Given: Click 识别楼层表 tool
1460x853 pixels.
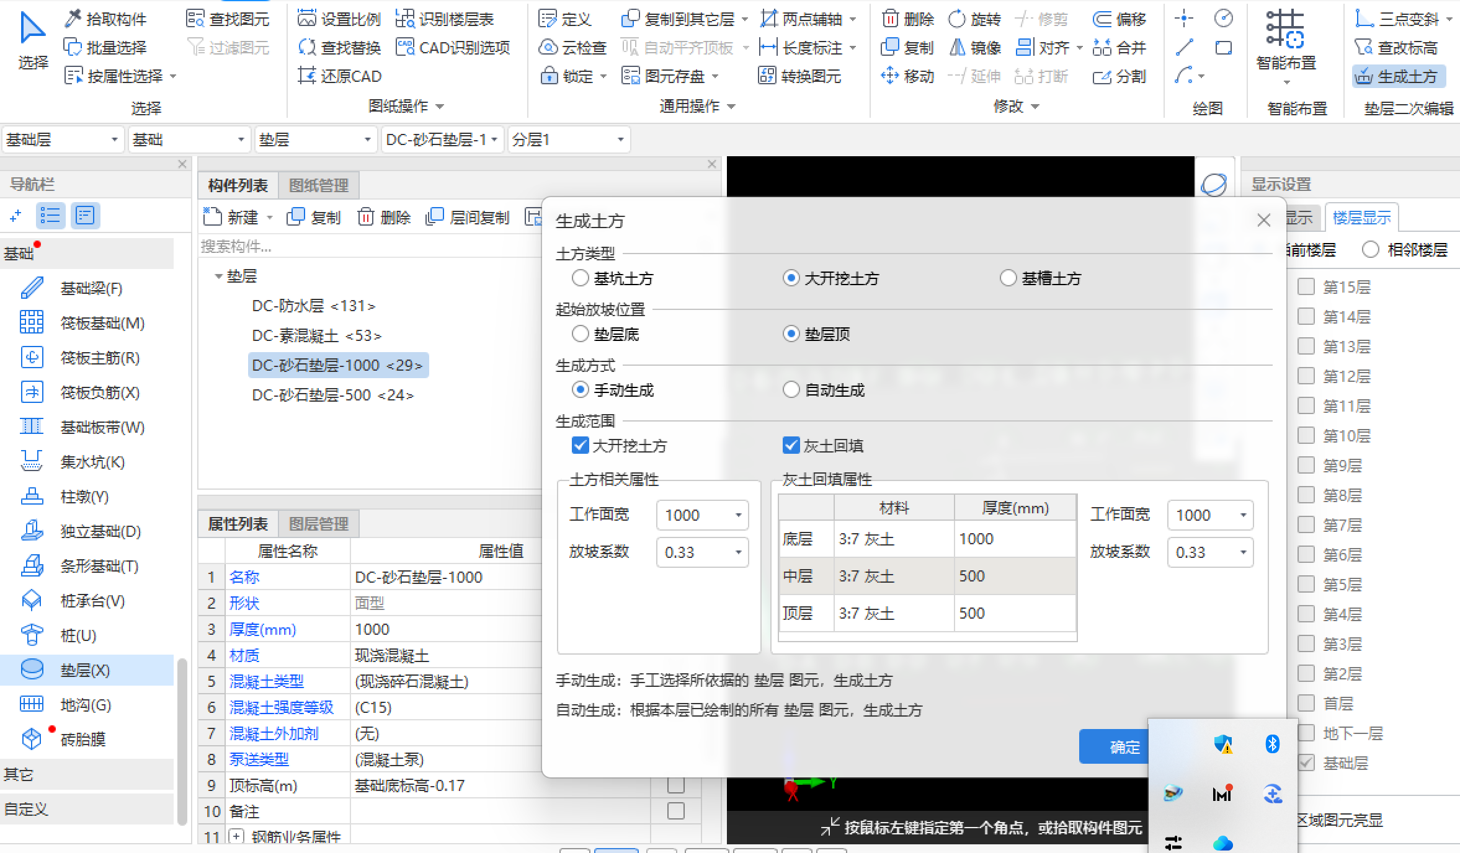Looking at the screenshot, I should coord(445,19).
